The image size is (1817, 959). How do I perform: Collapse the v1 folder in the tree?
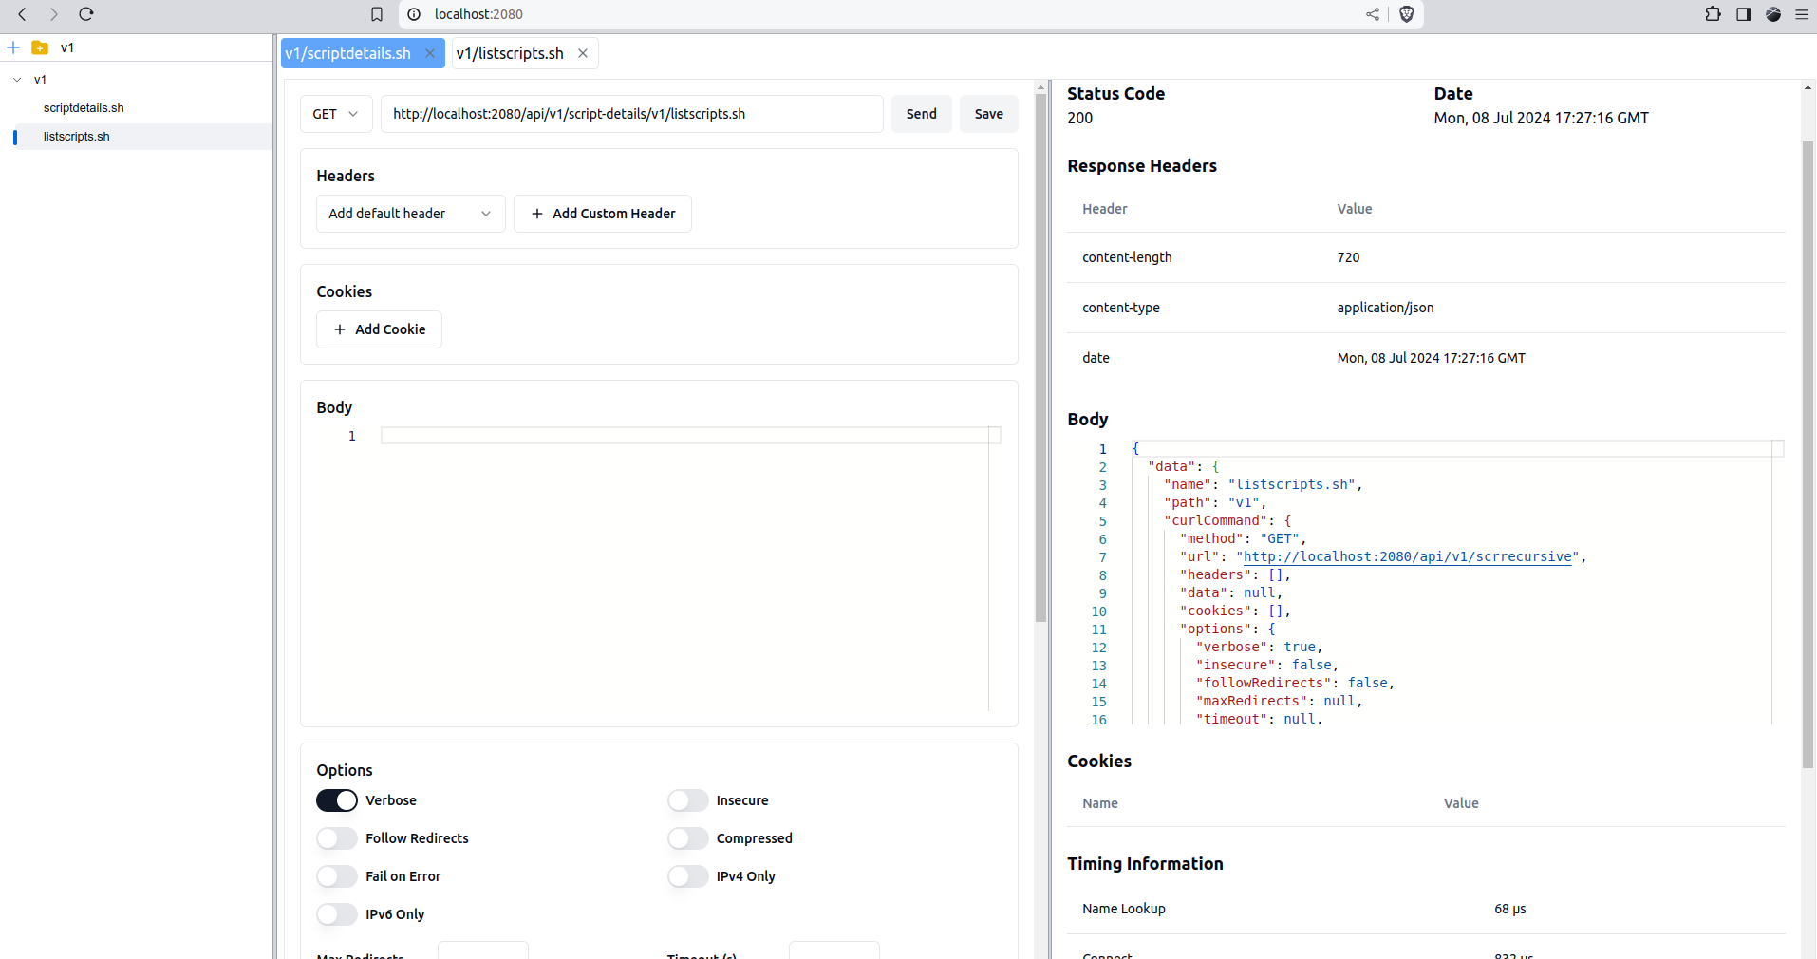click(x=17, y=80)
